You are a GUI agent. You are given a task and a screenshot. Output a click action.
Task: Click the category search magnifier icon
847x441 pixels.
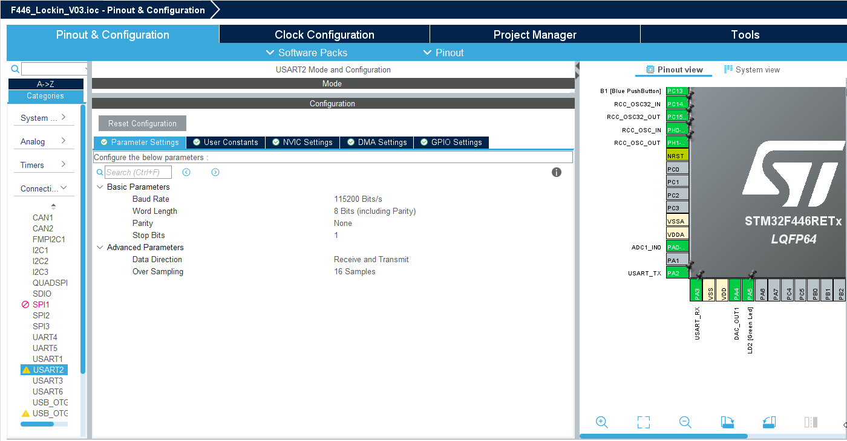15,69
